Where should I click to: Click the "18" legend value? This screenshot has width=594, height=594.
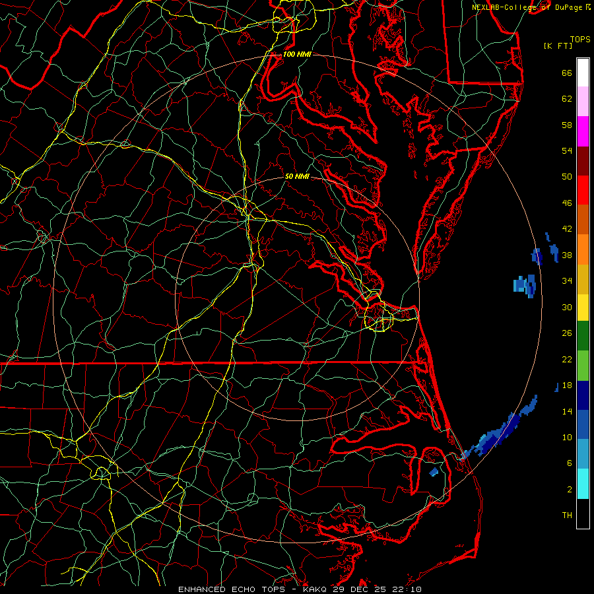coord(567,385)
